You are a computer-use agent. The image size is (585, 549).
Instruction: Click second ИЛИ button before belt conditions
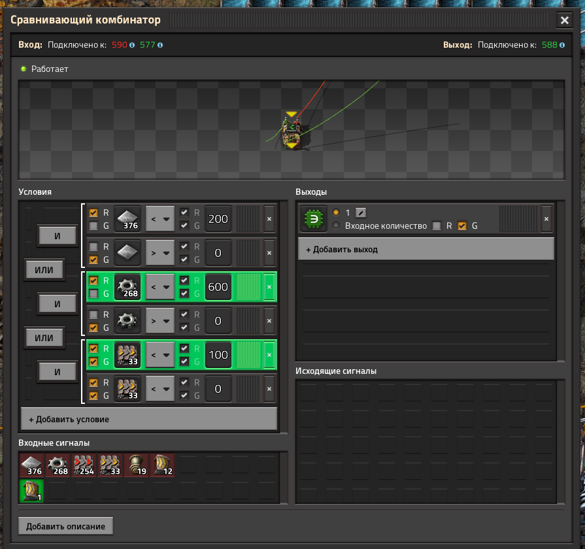click(x=44, y=337)
